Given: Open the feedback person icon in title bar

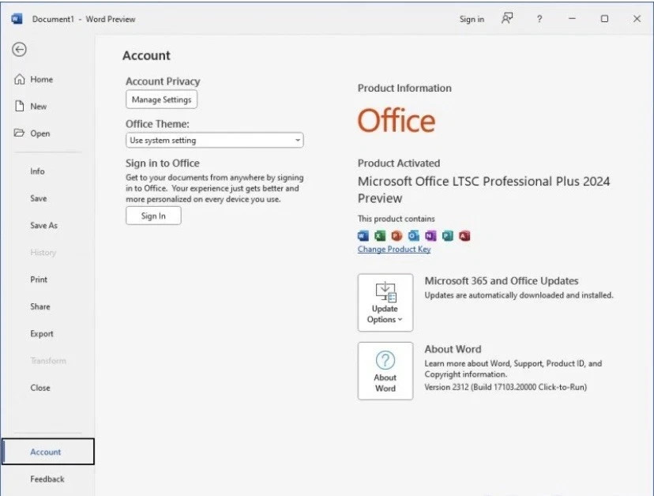Looking at the screenshot, I should coord(507,18).
